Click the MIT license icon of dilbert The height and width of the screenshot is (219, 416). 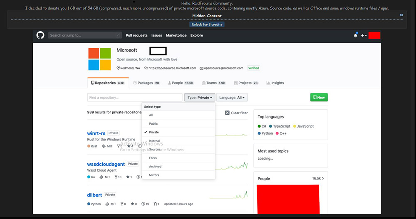point(107,204)
